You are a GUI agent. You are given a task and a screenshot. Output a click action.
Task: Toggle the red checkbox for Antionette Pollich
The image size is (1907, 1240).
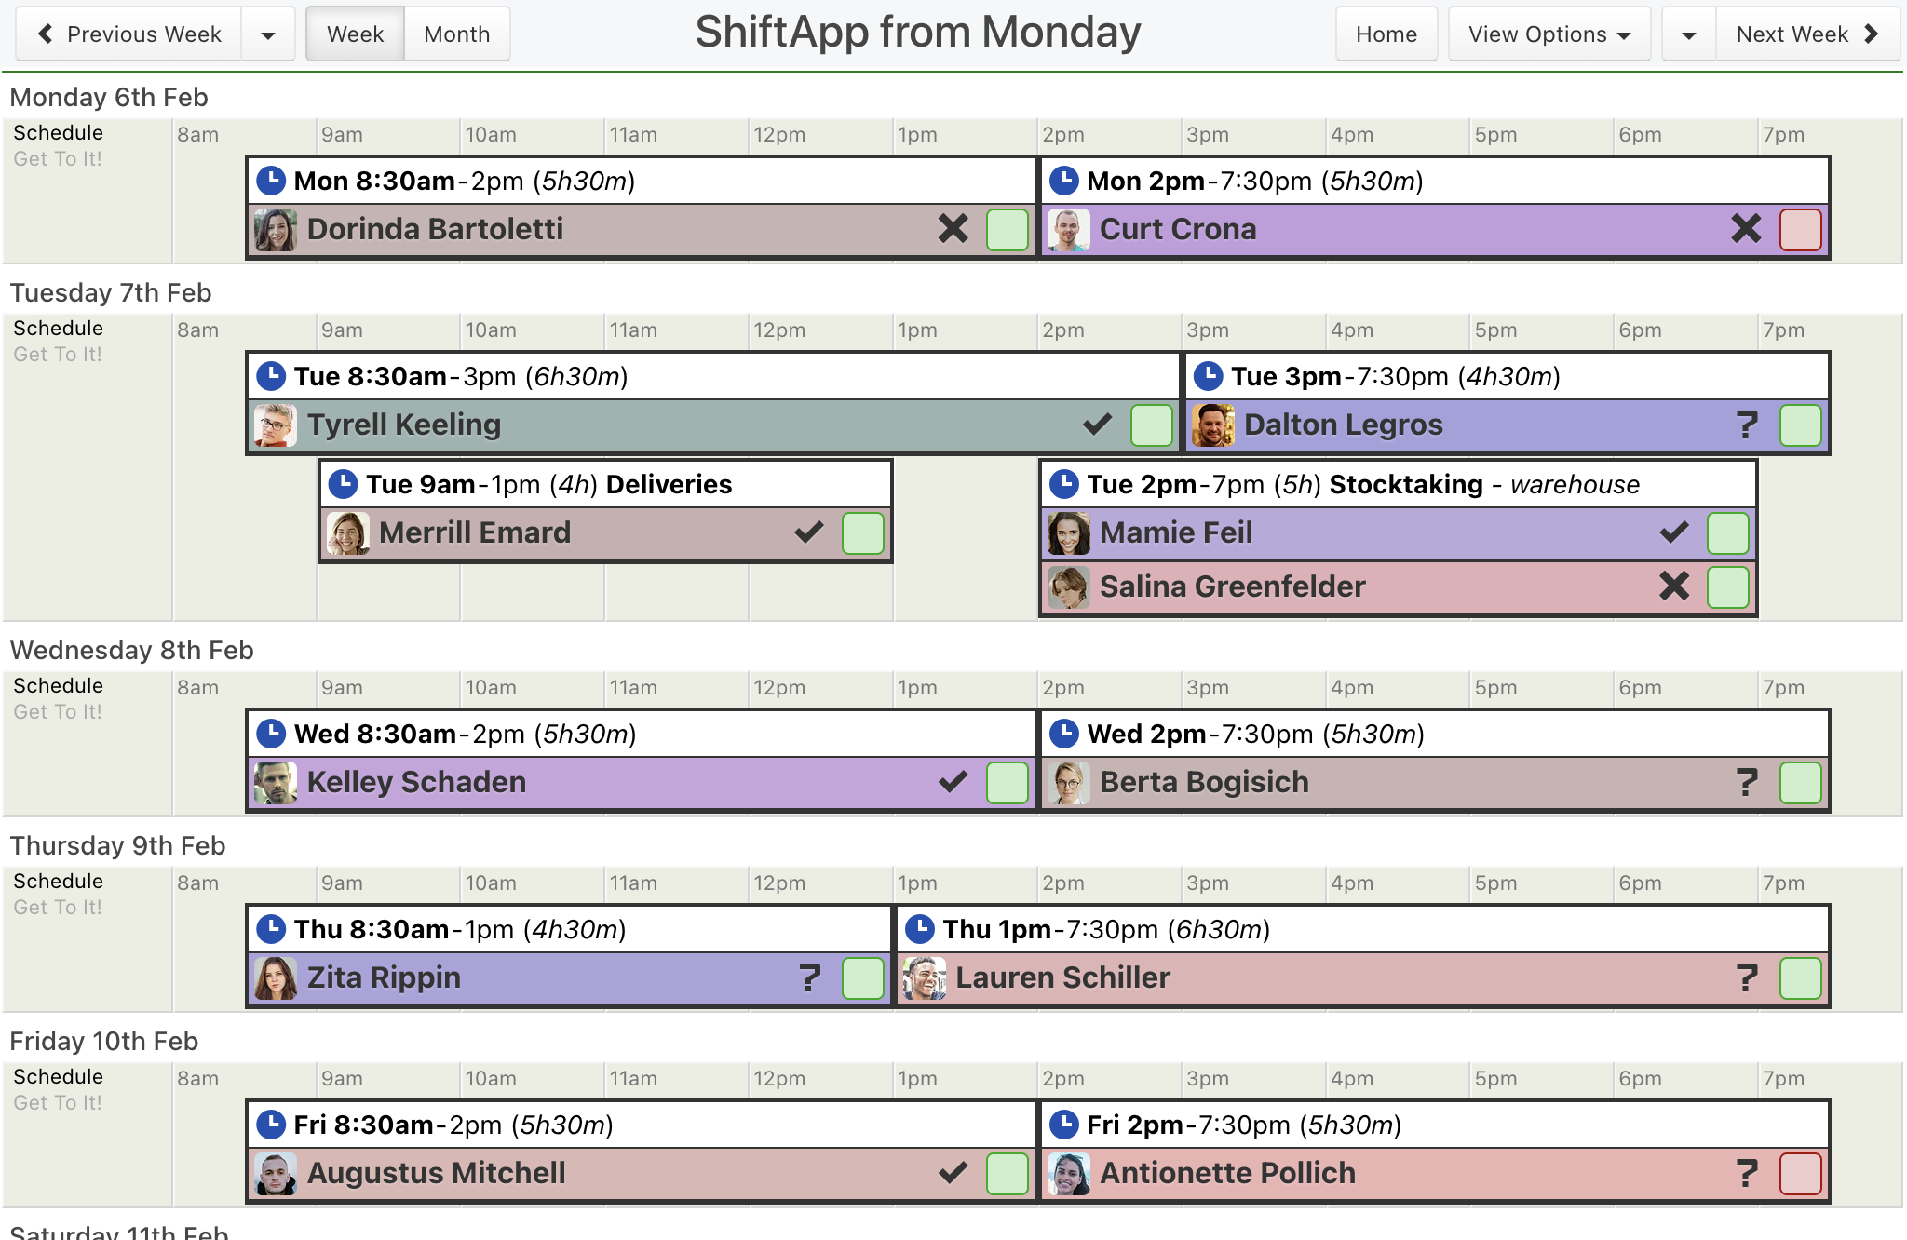pyautogui.click(x=1800, y=1174)
